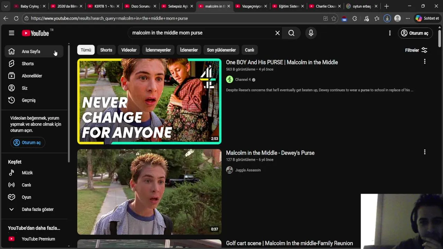Switch to Baby Crying browser tab
The image size is (443, 249).
click(30, 6)
